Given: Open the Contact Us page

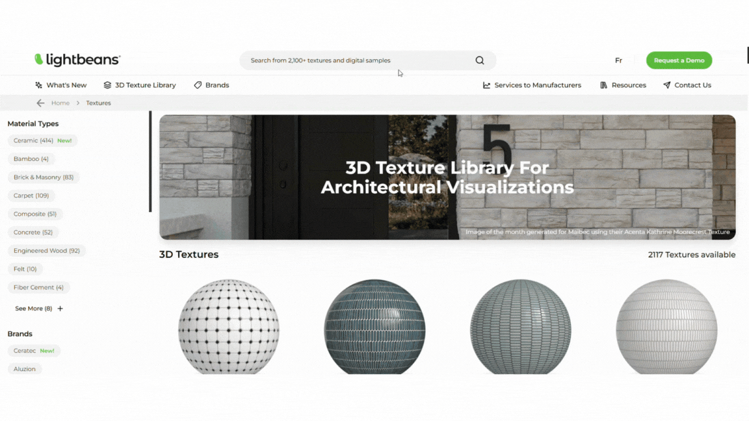Looking at the screenshot, I should point(687,86).
